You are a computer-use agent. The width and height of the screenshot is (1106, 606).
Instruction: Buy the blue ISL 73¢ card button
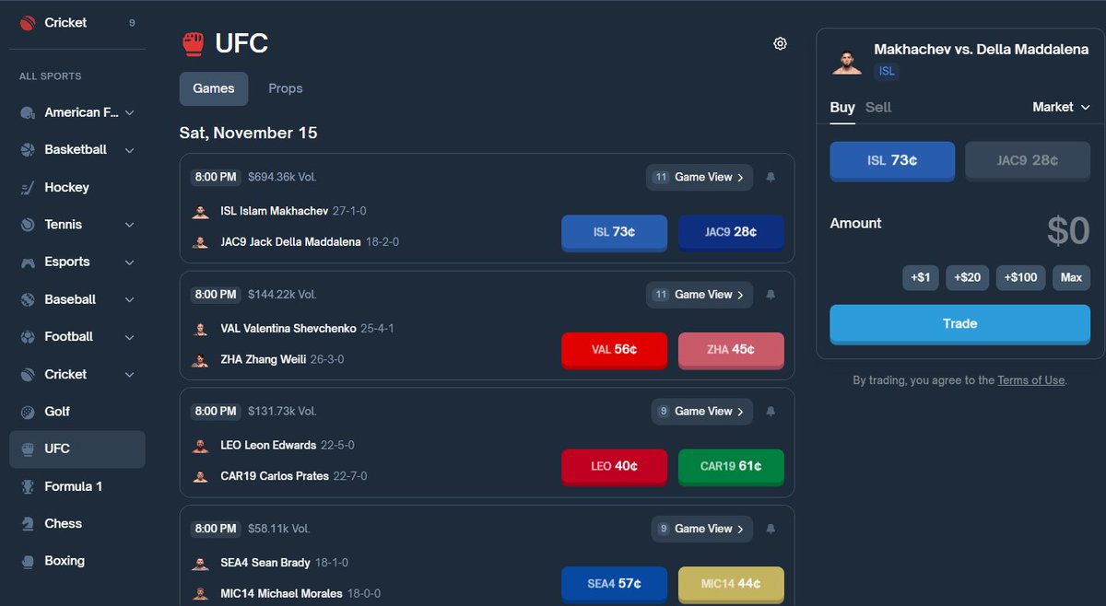click(614, 233)
